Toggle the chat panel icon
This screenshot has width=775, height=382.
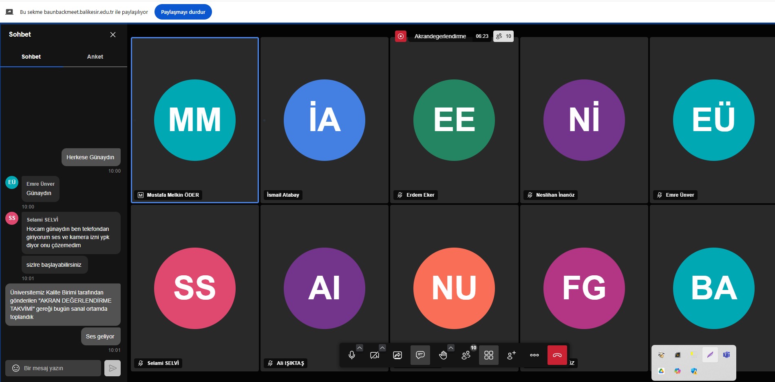pos(420,355)
